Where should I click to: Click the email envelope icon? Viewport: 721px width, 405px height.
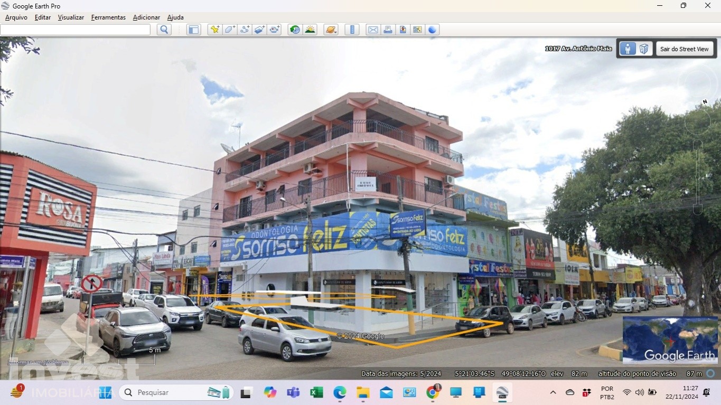click(x=373, y=30)
